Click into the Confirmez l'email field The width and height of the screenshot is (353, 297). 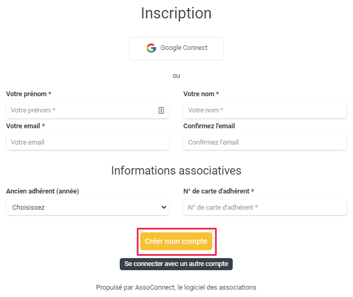[x=265, y=142]
